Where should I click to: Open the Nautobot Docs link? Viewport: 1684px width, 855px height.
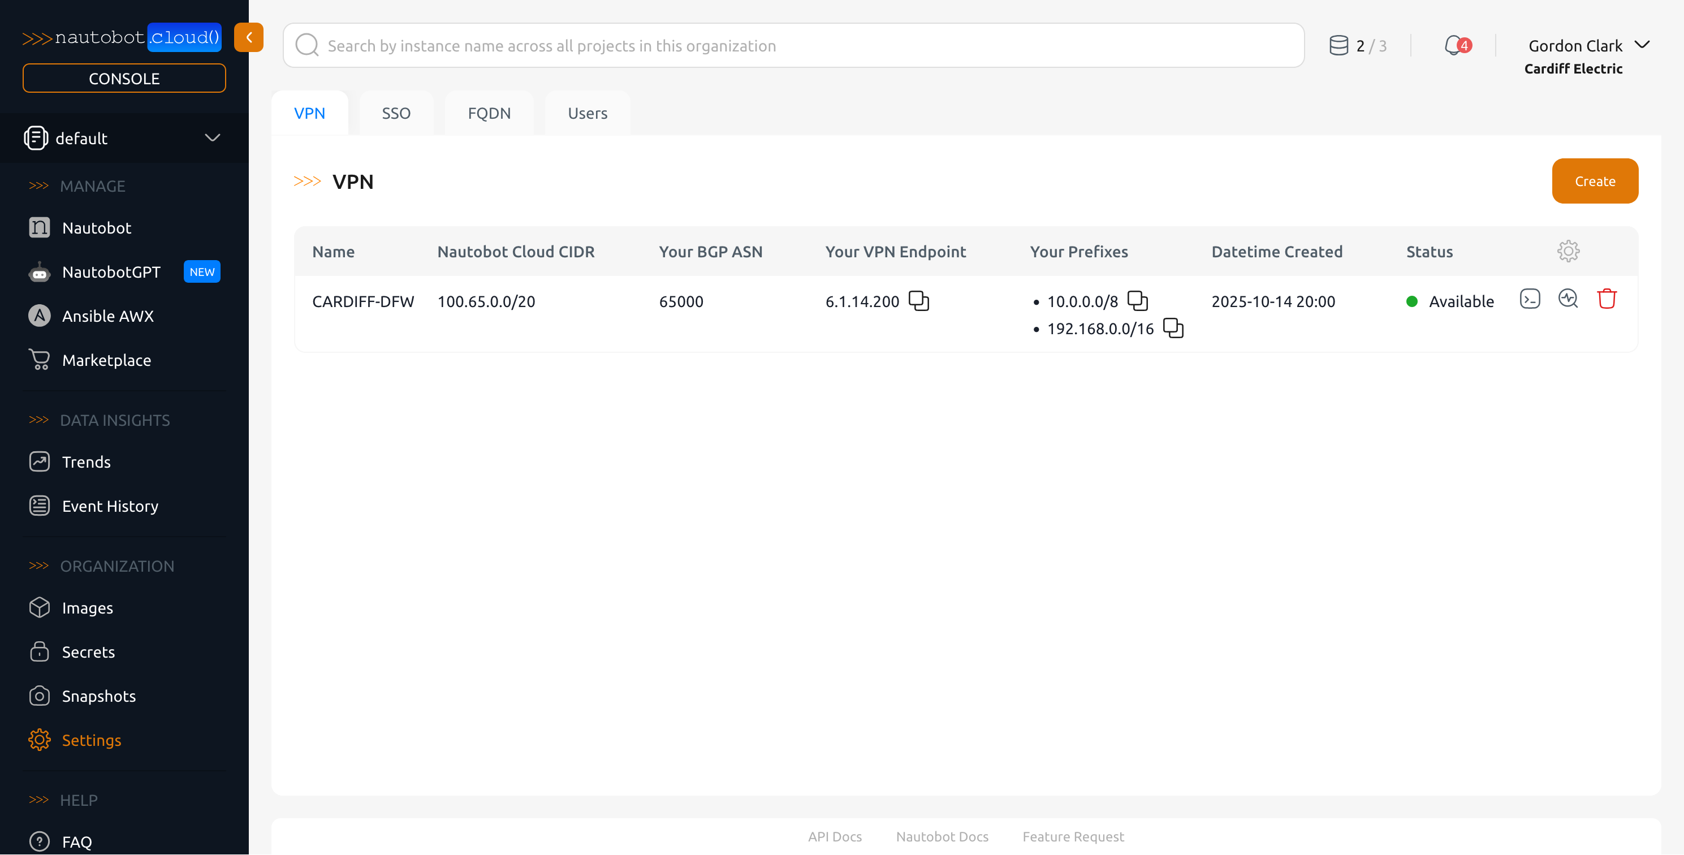click(x=942, y=837)
